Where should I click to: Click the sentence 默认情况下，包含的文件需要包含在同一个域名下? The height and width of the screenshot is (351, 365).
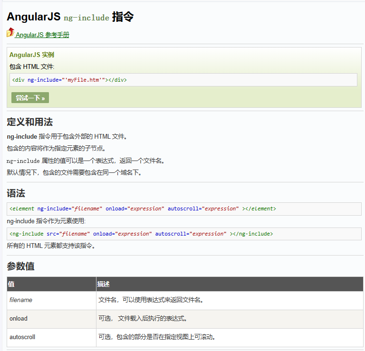coord(74,172)
